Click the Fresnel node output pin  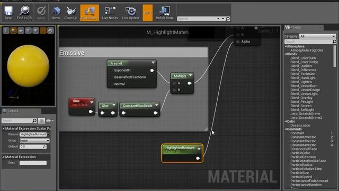(152, 71)
